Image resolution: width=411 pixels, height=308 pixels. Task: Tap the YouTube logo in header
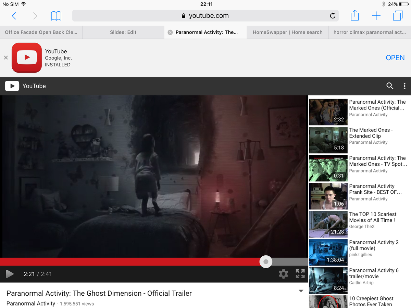pyautogui.click(x=25, y=86)
